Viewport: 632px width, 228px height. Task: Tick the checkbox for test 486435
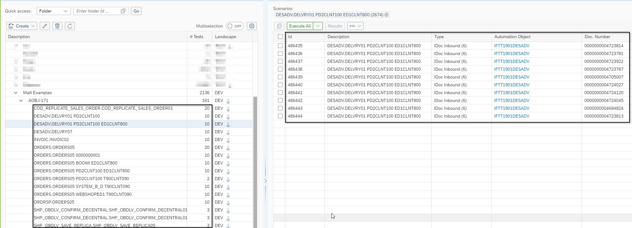point(280,46)
